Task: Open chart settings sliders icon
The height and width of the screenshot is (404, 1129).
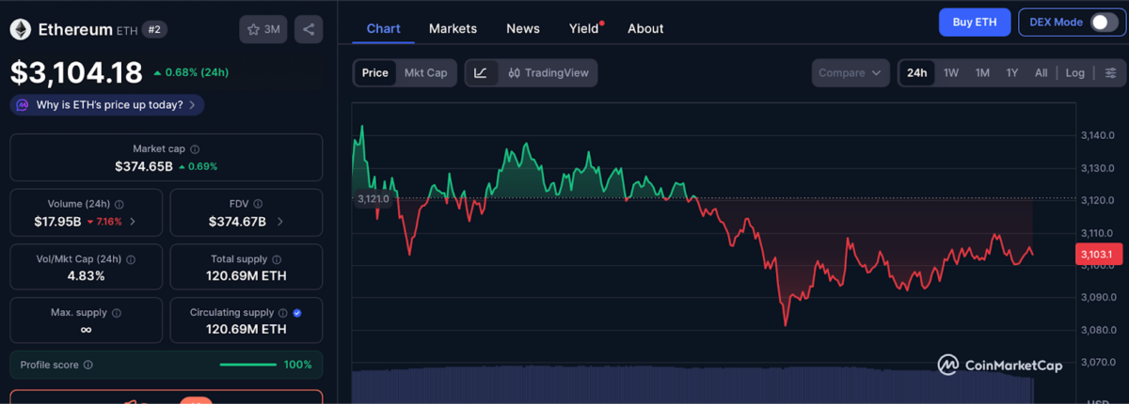Action: 1111,72
